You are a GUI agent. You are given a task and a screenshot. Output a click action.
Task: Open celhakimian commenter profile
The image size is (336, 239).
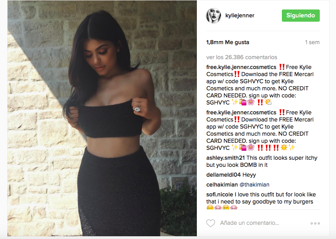pos(222,185)
